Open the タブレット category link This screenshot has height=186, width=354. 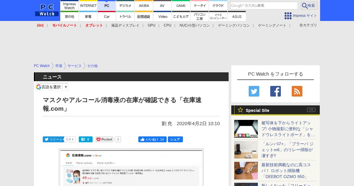94,25
